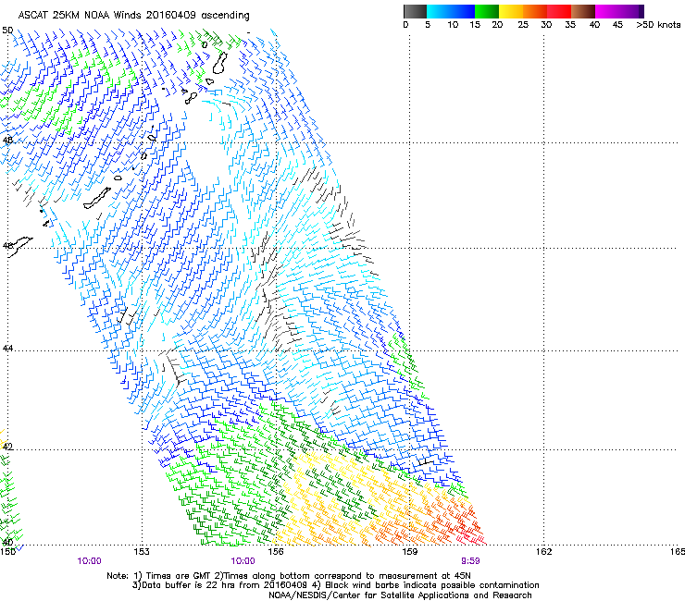Click the green 15–20 knots color segment

tap(487, 11)
